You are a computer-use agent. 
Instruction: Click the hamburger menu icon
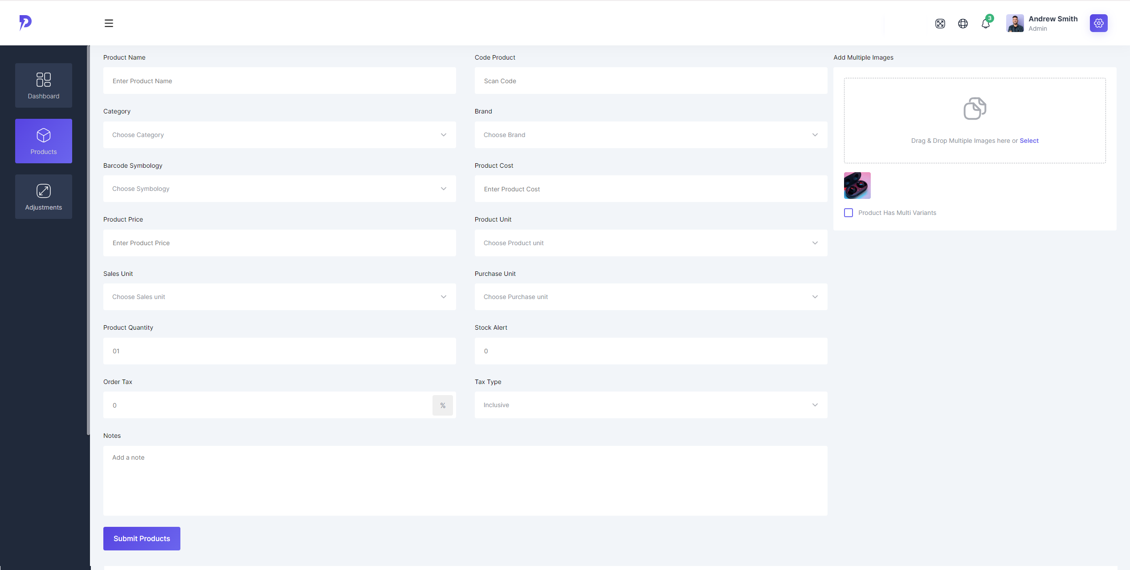coord(109,23)
